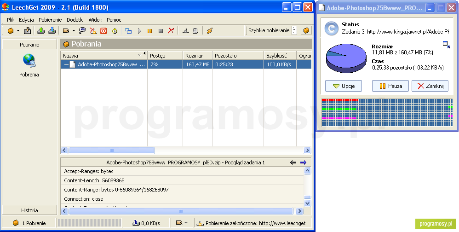Click the new download cube icon in toolbar
The image size is (459, 232).
point(11,30)
